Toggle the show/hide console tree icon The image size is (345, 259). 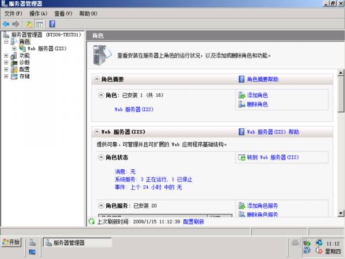[x=39, y=24]
